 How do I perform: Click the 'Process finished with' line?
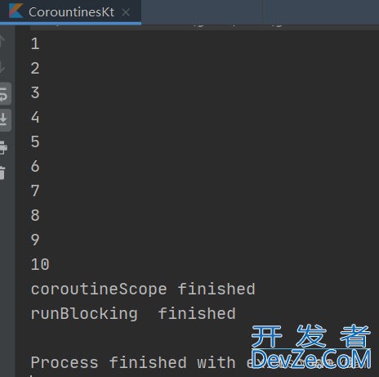pos(133,363)
